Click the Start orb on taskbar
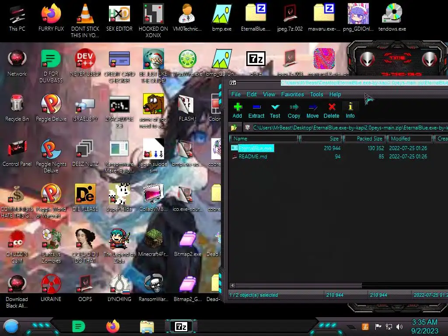Viewport: 448px width, 336px height. tap(11, 327)
